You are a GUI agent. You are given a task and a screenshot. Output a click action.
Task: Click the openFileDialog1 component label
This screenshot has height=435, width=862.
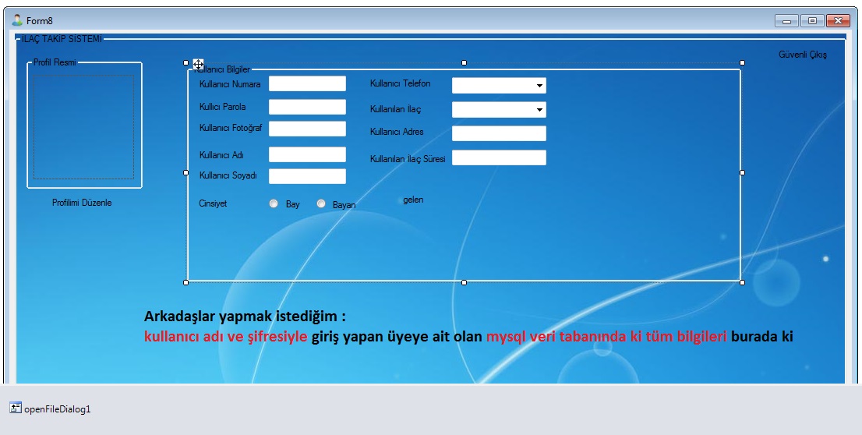(x=57, y=409)
